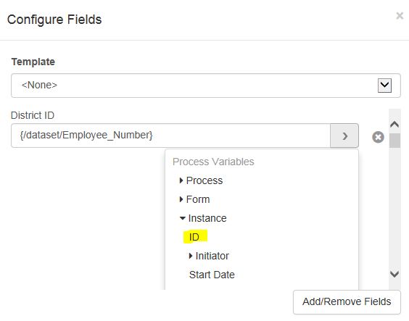Click the Process label in tree
The image size is (409, 321).
(x=204, y=180)
